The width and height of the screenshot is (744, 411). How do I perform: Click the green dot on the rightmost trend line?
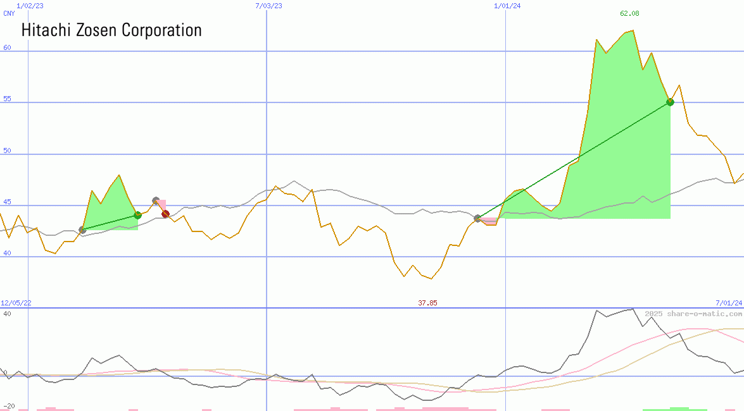tap(669, 101)
